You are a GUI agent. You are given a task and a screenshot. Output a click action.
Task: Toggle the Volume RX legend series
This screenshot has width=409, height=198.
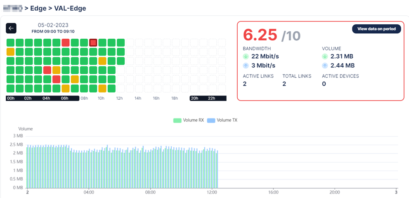[x=189, y=120]
